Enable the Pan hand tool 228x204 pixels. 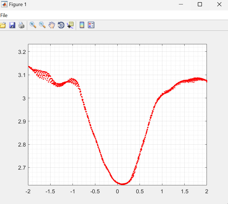52,25
